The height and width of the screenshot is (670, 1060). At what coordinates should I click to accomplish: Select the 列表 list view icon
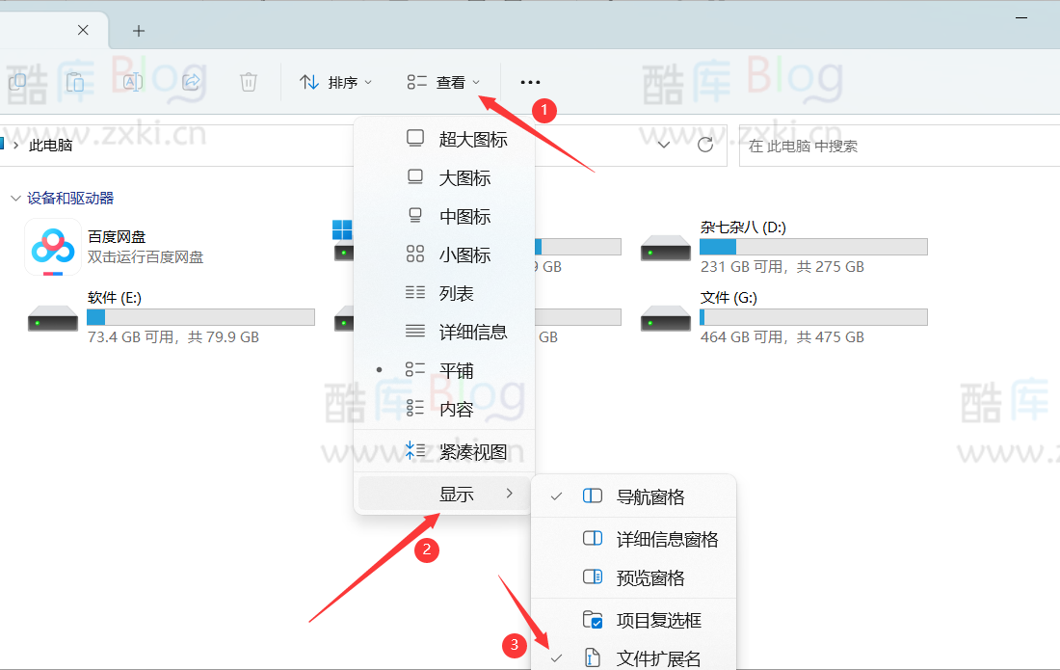coord(416,292)
